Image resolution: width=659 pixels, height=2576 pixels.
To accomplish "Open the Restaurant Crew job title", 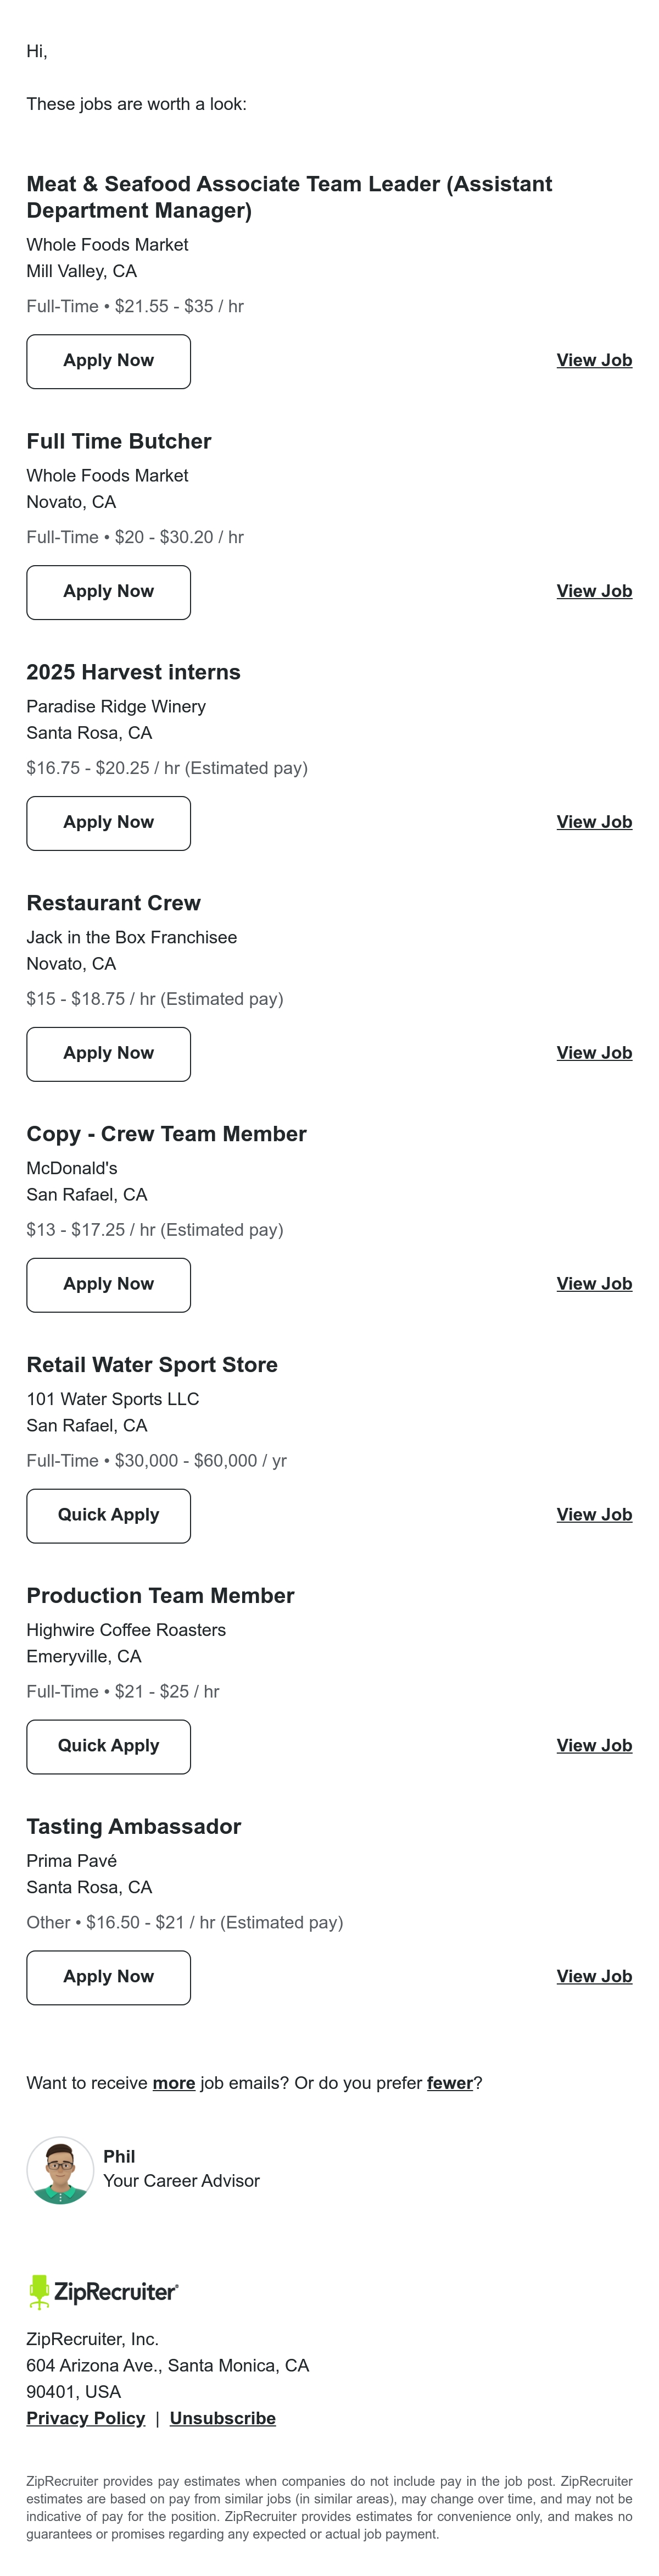I will click(x=114, y=903).
